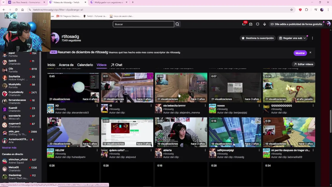Open shinchan_oficial channel in sidebar

click(x=19, y=161)
